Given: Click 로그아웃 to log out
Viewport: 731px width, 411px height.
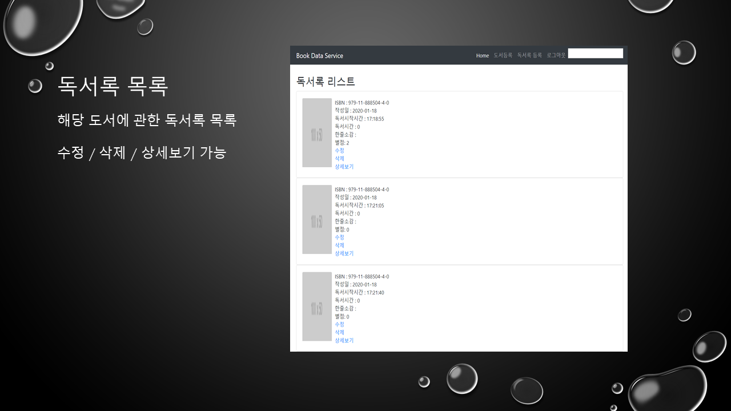Looking at the screenshot, I should (556, 55).
